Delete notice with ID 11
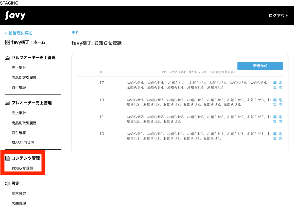 (280, 119)
